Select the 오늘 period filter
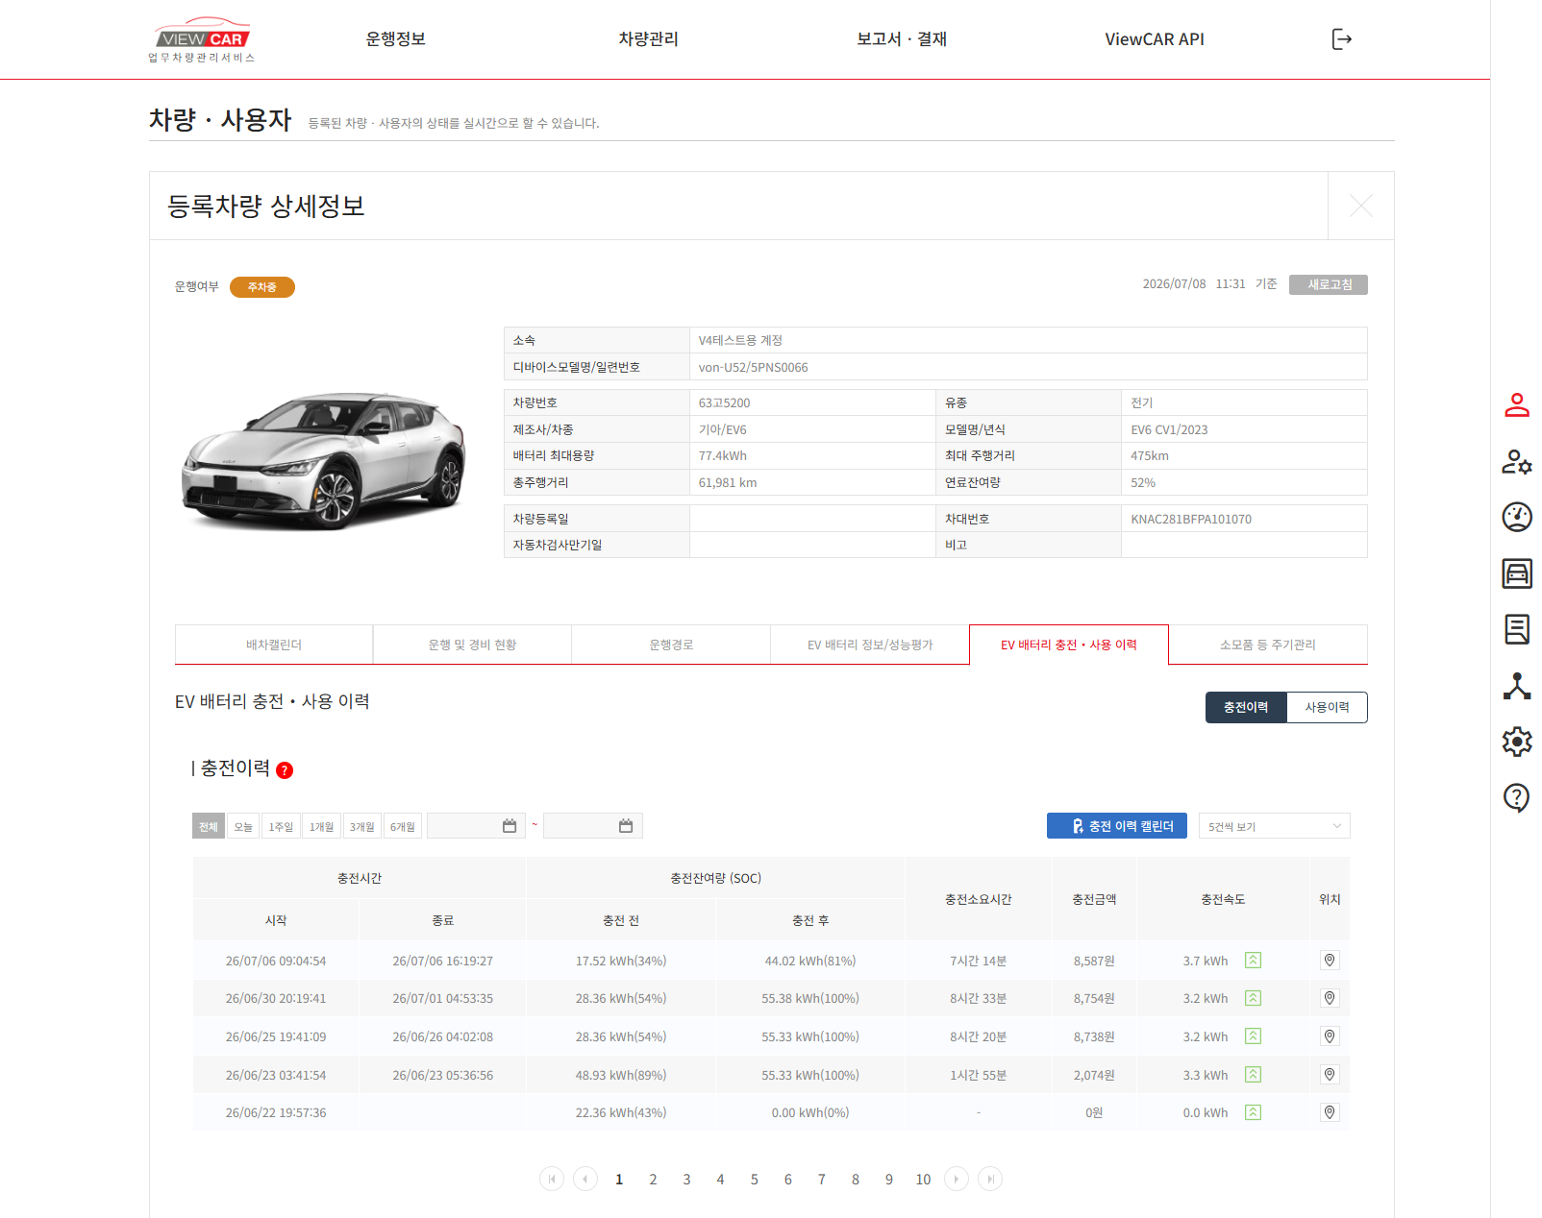 pyautogui.click(x=243, y=826)
